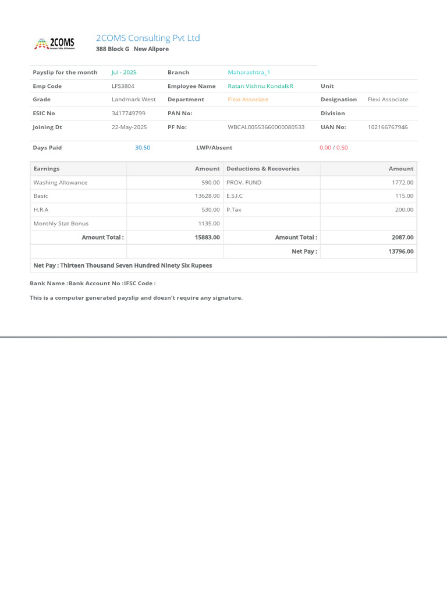Select the 'Division' label
Image resolution: width=447 pixels, height=596 pixels.
tap(332, 113)
